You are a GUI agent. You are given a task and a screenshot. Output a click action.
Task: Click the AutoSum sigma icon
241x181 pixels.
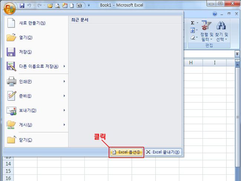(192, 23)
